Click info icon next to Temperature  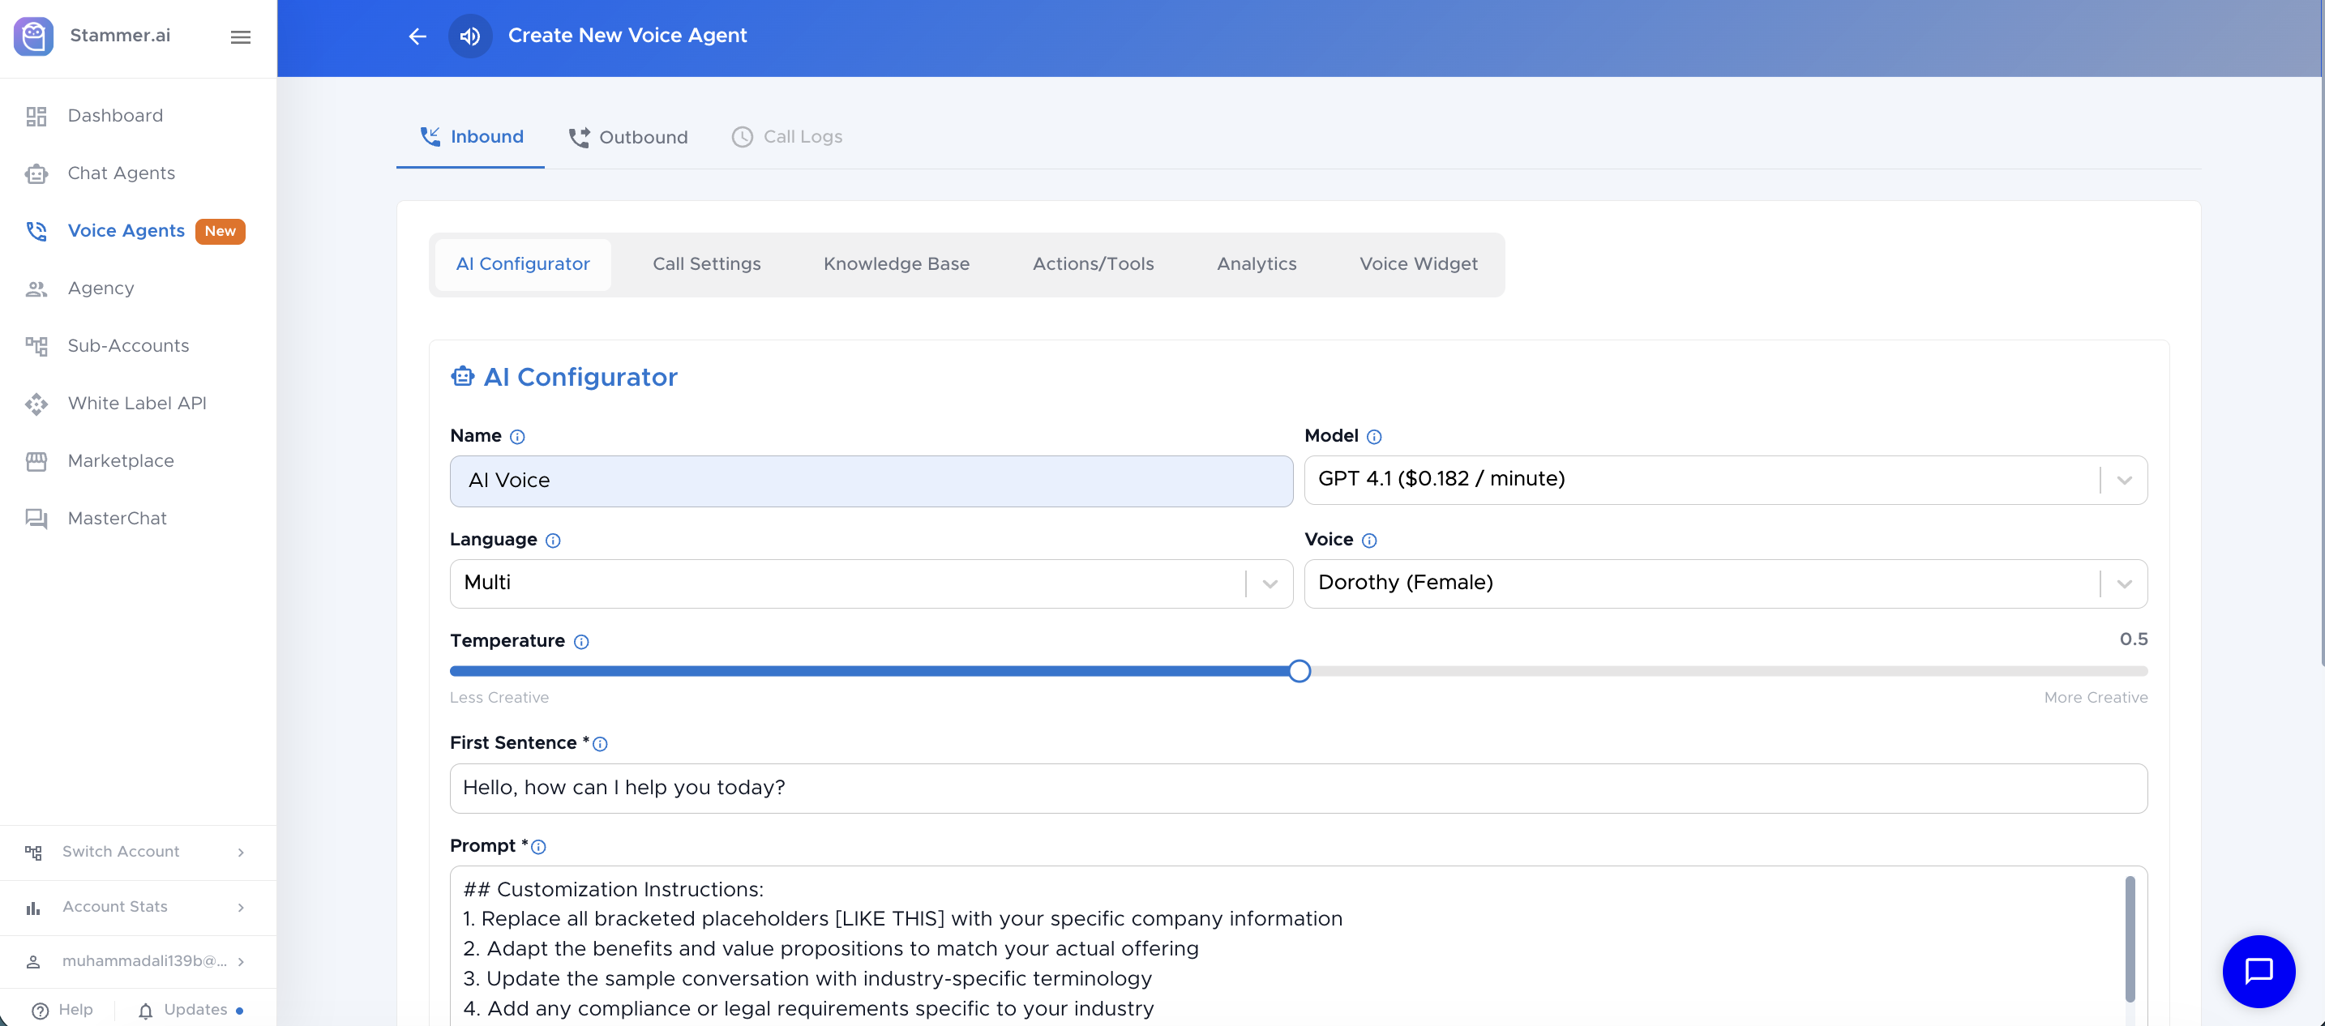(581, 642)
